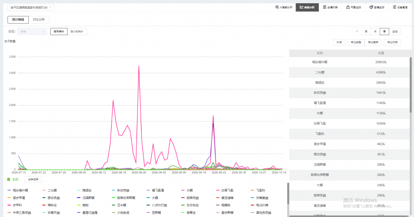
Task: Click the dark green line marker for 银纹夜蛾
Action: [x=44, y=198]
